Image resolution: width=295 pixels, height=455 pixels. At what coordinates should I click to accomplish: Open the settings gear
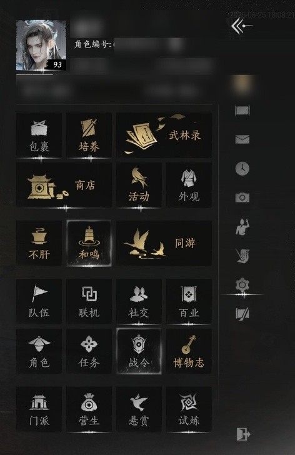coord(242,285)
